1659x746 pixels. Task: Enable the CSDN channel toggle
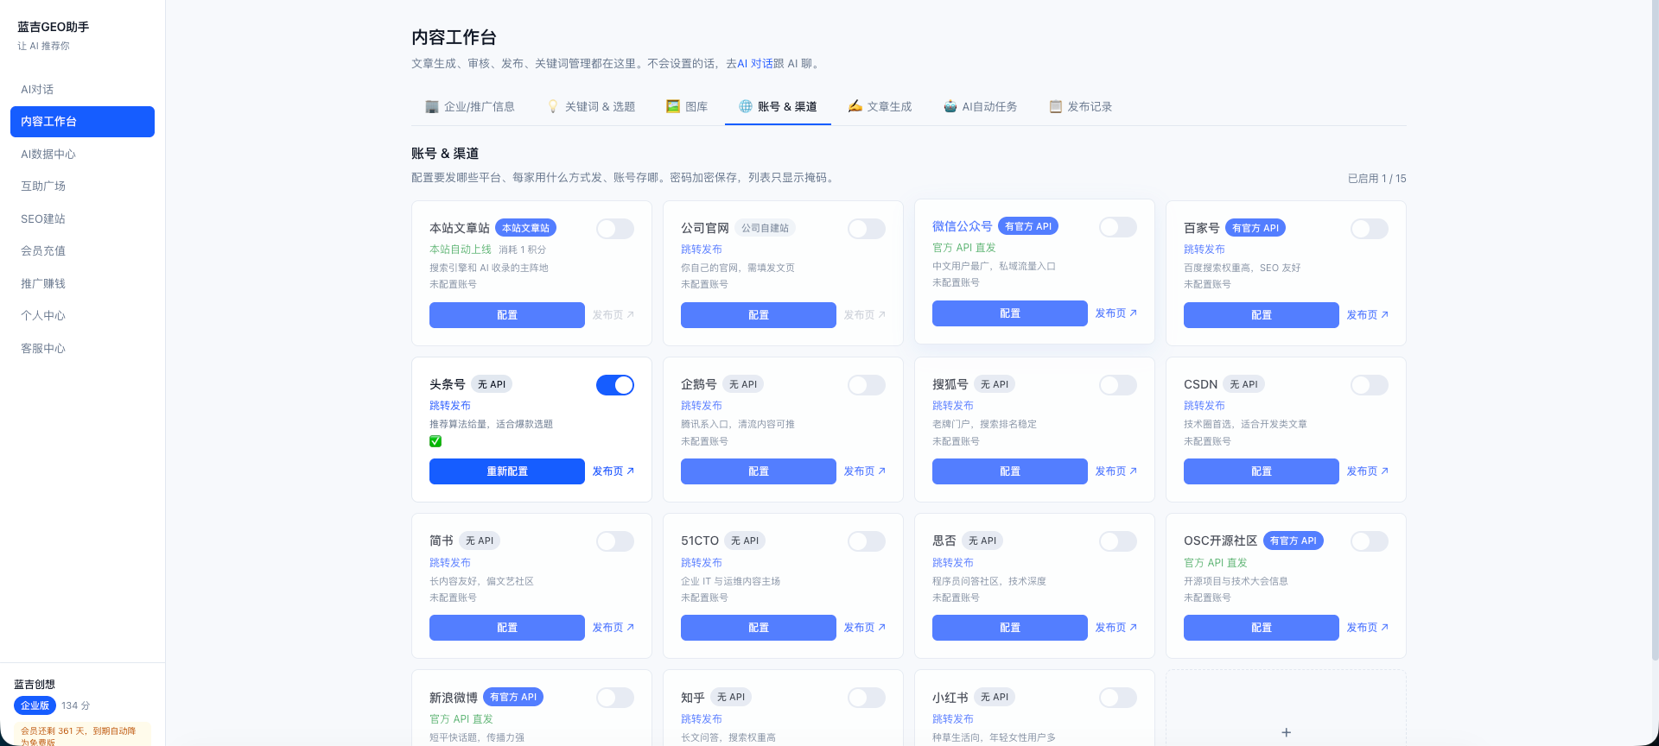coord(1370,385)
